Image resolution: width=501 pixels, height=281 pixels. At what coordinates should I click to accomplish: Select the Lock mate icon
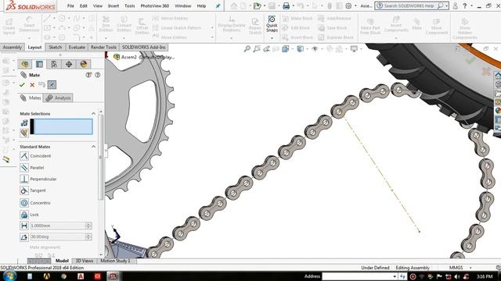(24, 215)
